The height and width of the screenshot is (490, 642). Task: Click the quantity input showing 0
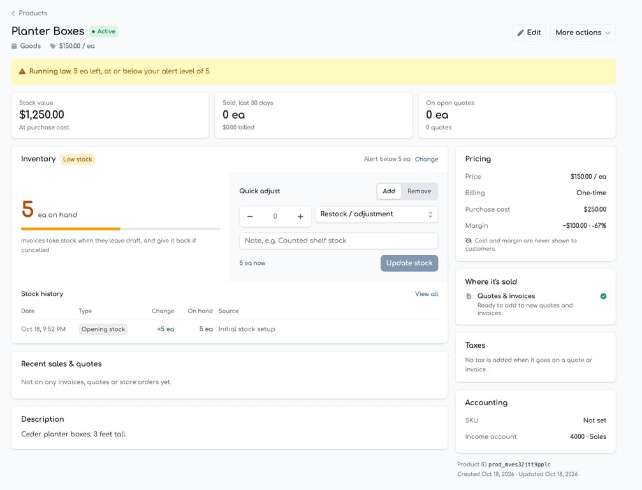pos(275,216)
